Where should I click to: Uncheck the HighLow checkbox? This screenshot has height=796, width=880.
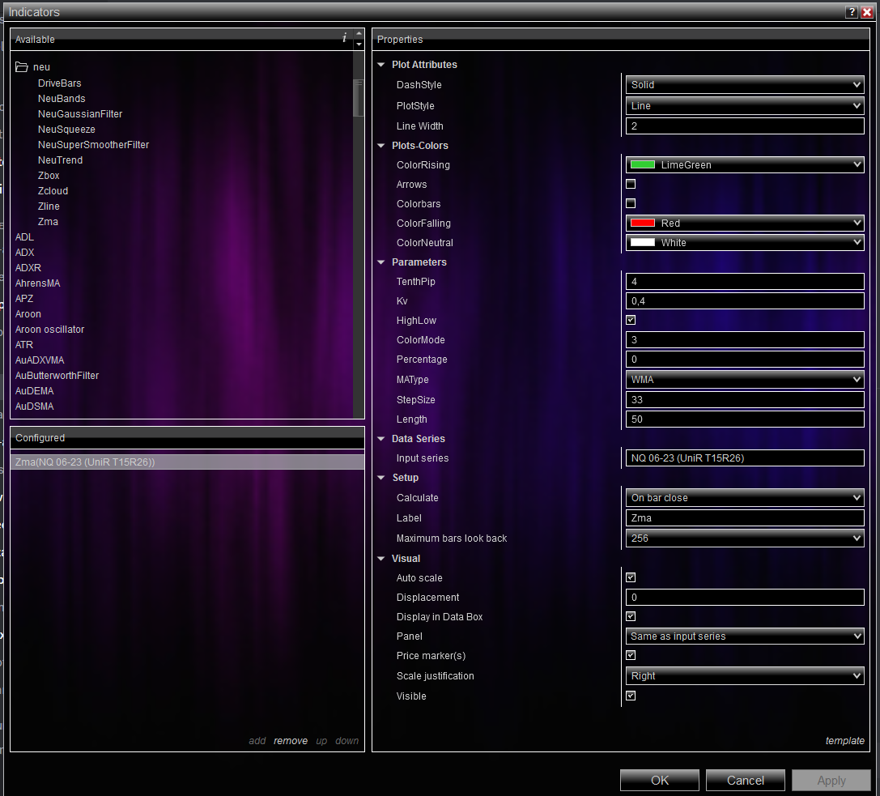(631, 320)
